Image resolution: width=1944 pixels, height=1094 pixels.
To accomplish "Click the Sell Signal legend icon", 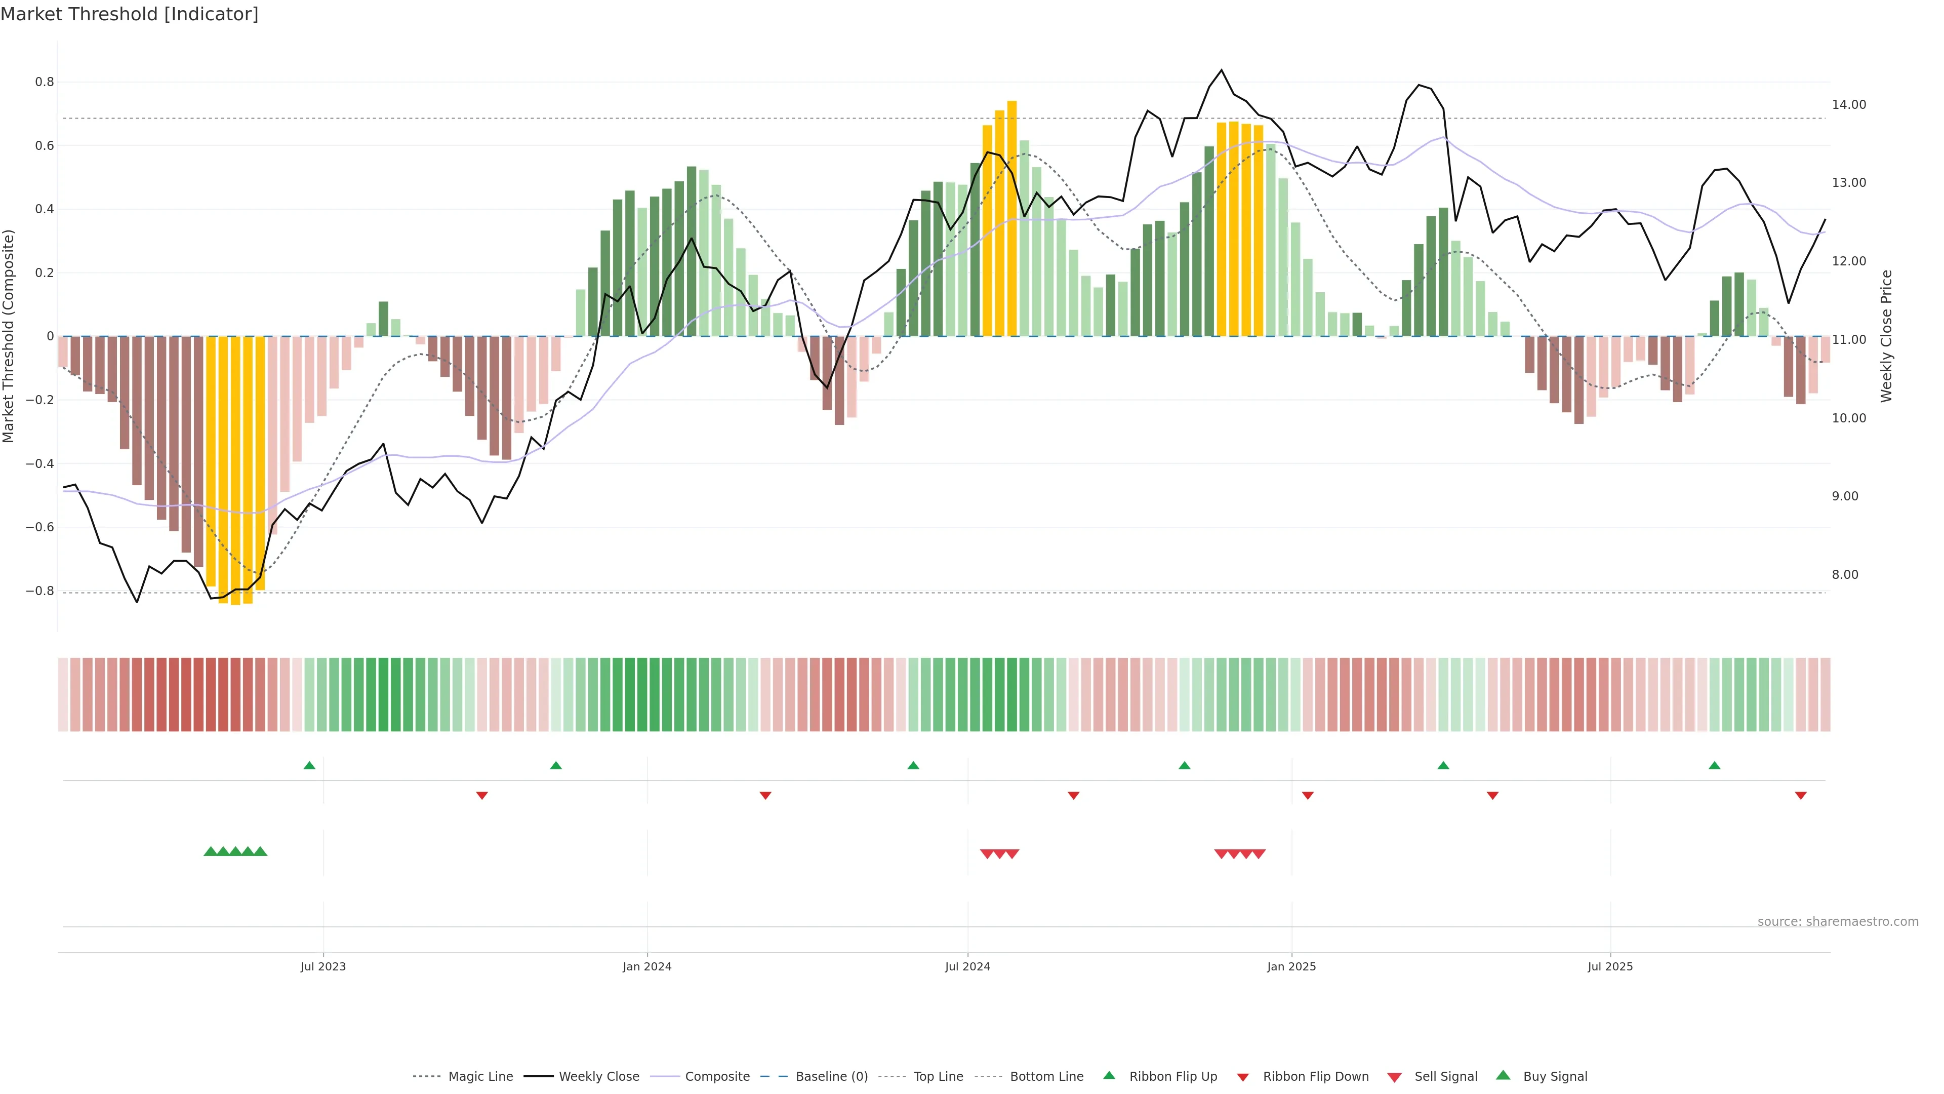I will 1395,1077.
